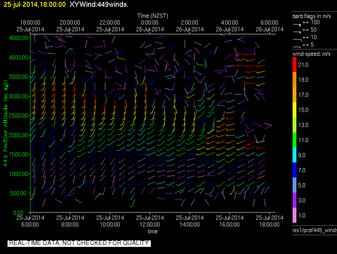Click the '== 100' barb legend value
The height and width of the screenshot is (254, 337).
click(311, 22)
